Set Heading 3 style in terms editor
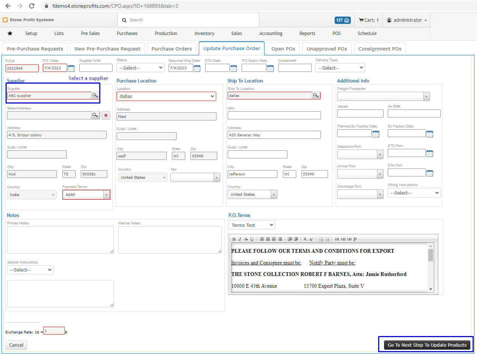 pos(349,239)
